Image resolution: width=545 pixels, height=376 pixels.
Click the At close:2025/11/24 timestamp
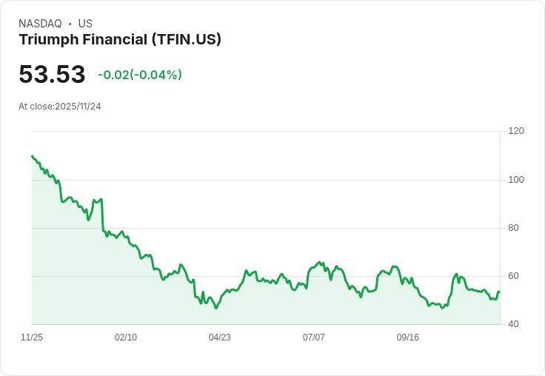click(60, 107)
